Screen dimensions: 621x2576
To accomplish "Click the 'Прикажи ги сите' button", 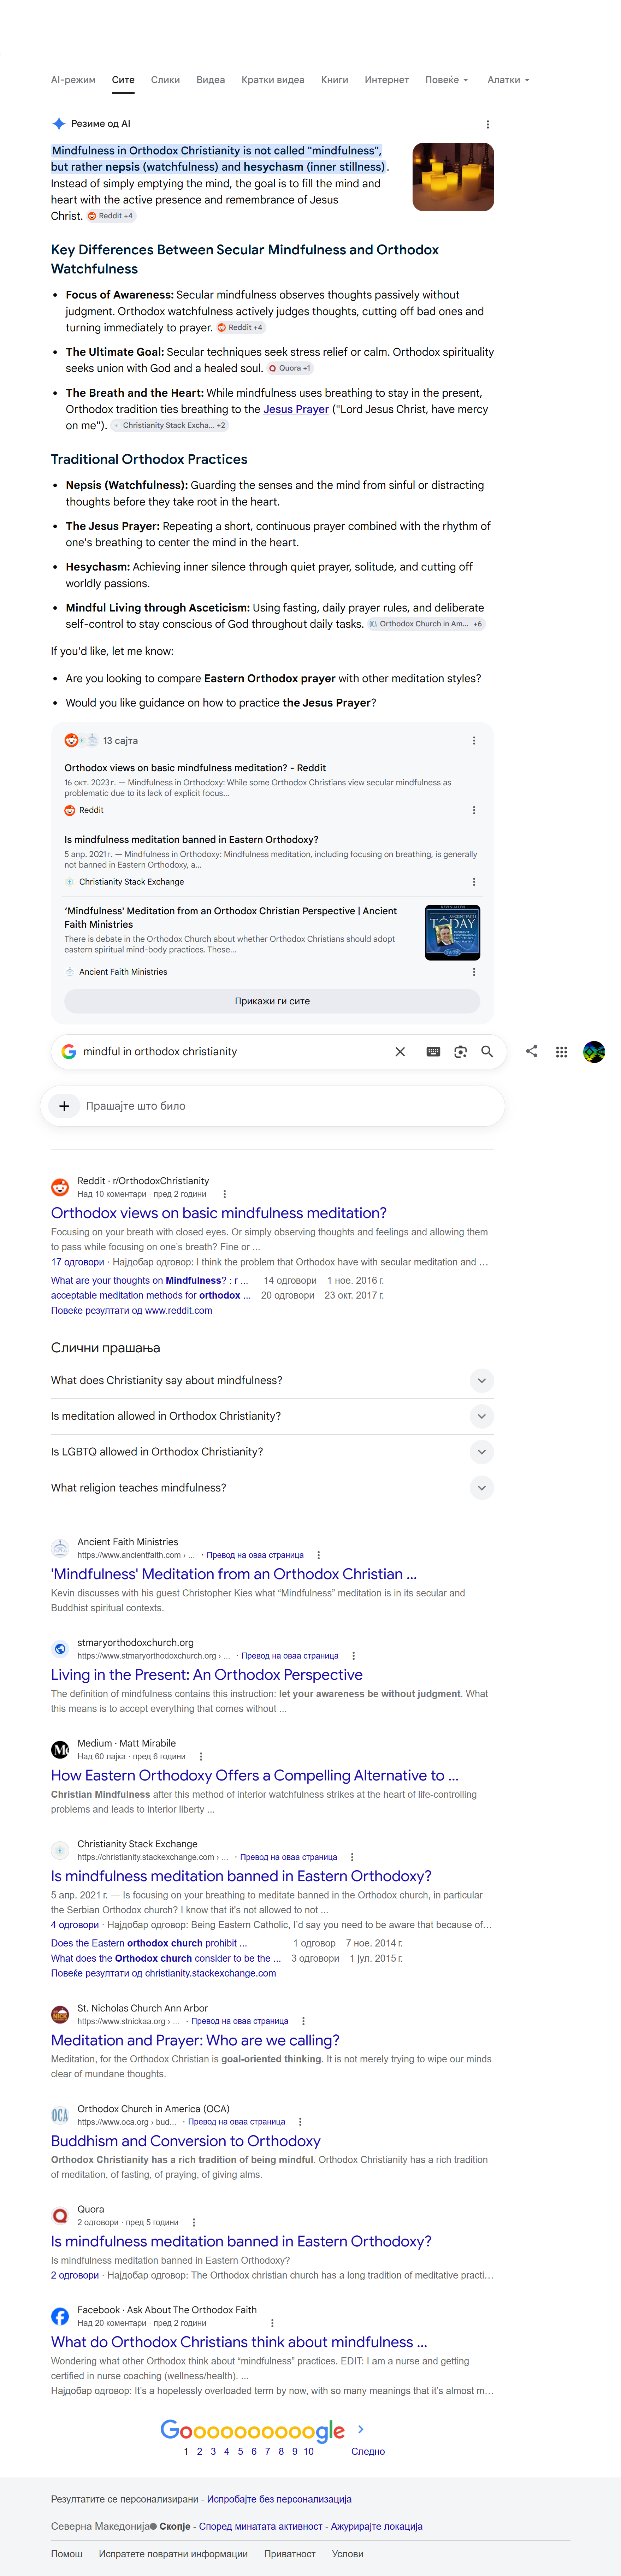I will (x=272, y=1001).
